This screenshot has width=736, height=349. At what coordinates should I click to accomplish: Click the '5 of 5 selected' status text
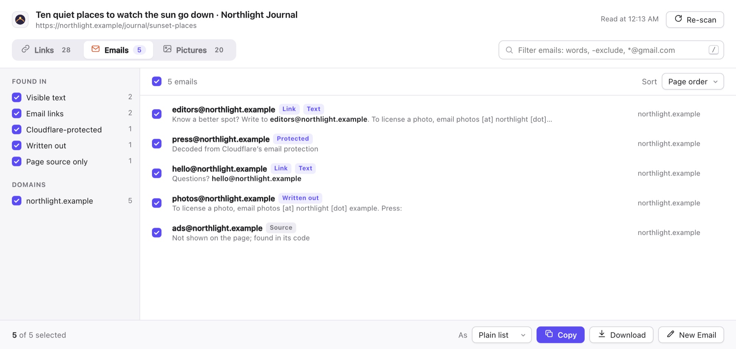(39, 335)
